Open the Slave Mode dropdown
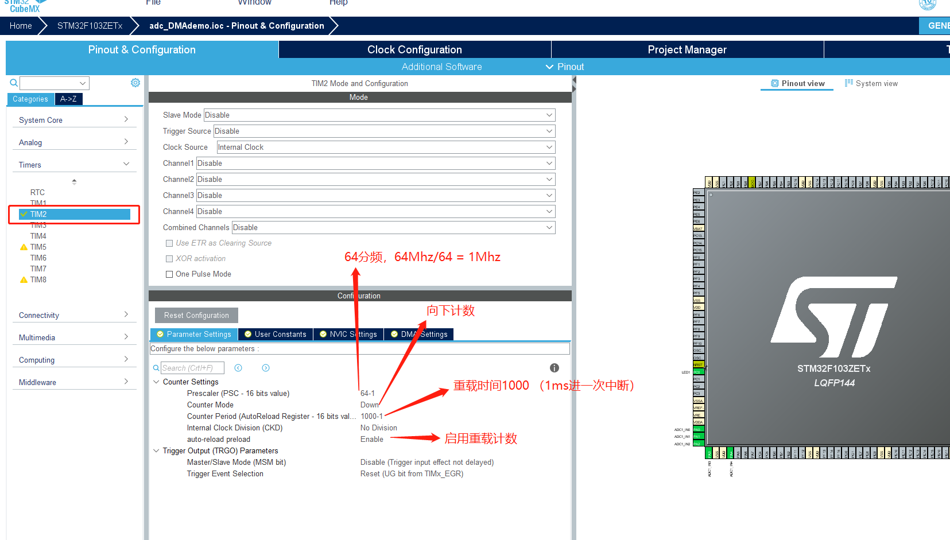This screenshot has width=950, height=540. tap(379, 115)
